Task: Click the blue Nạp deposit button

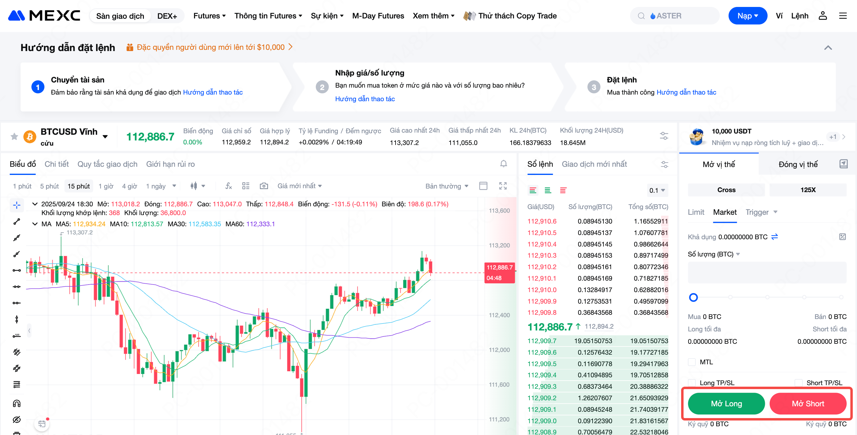Action: click(747, 16)
